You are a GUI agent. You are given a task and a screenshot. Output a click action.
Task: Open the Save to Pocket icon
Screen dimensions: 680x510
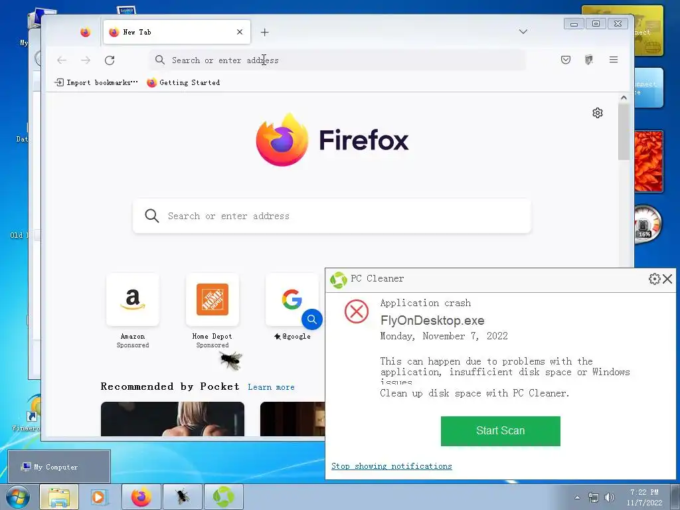click(566, 60)
